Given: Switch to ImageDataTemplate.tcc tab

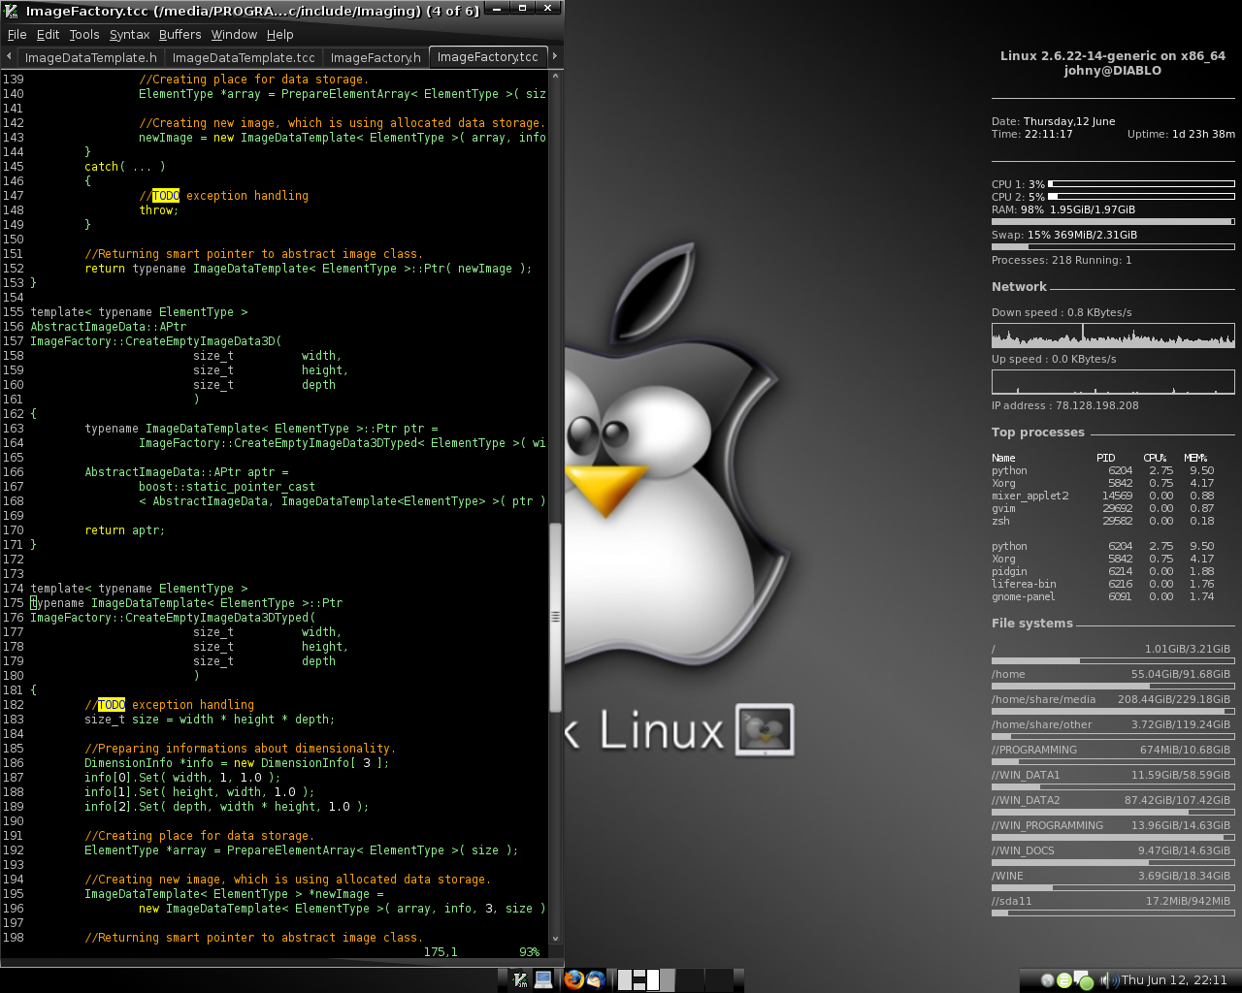Looking at the screenshot, I should point(244,57).
